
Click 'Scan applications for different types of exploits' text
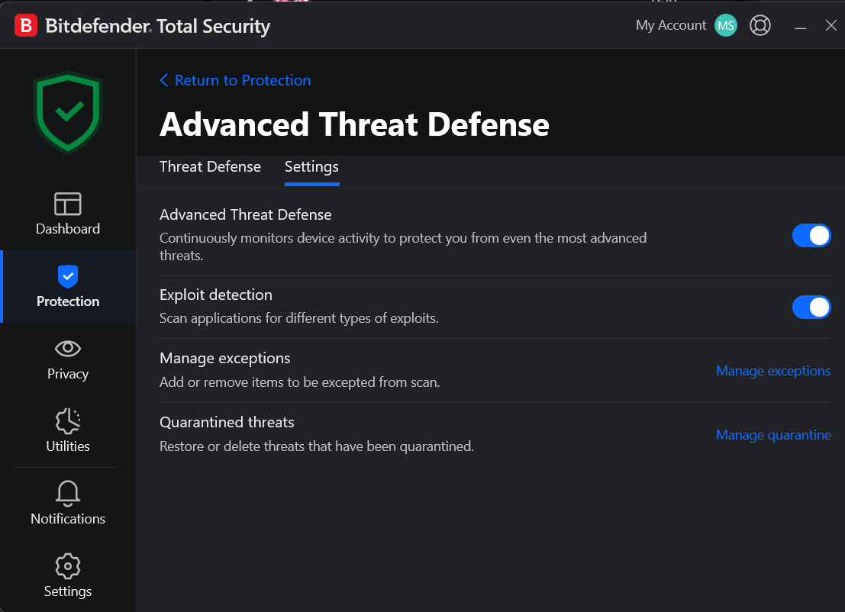coord(299,318)
